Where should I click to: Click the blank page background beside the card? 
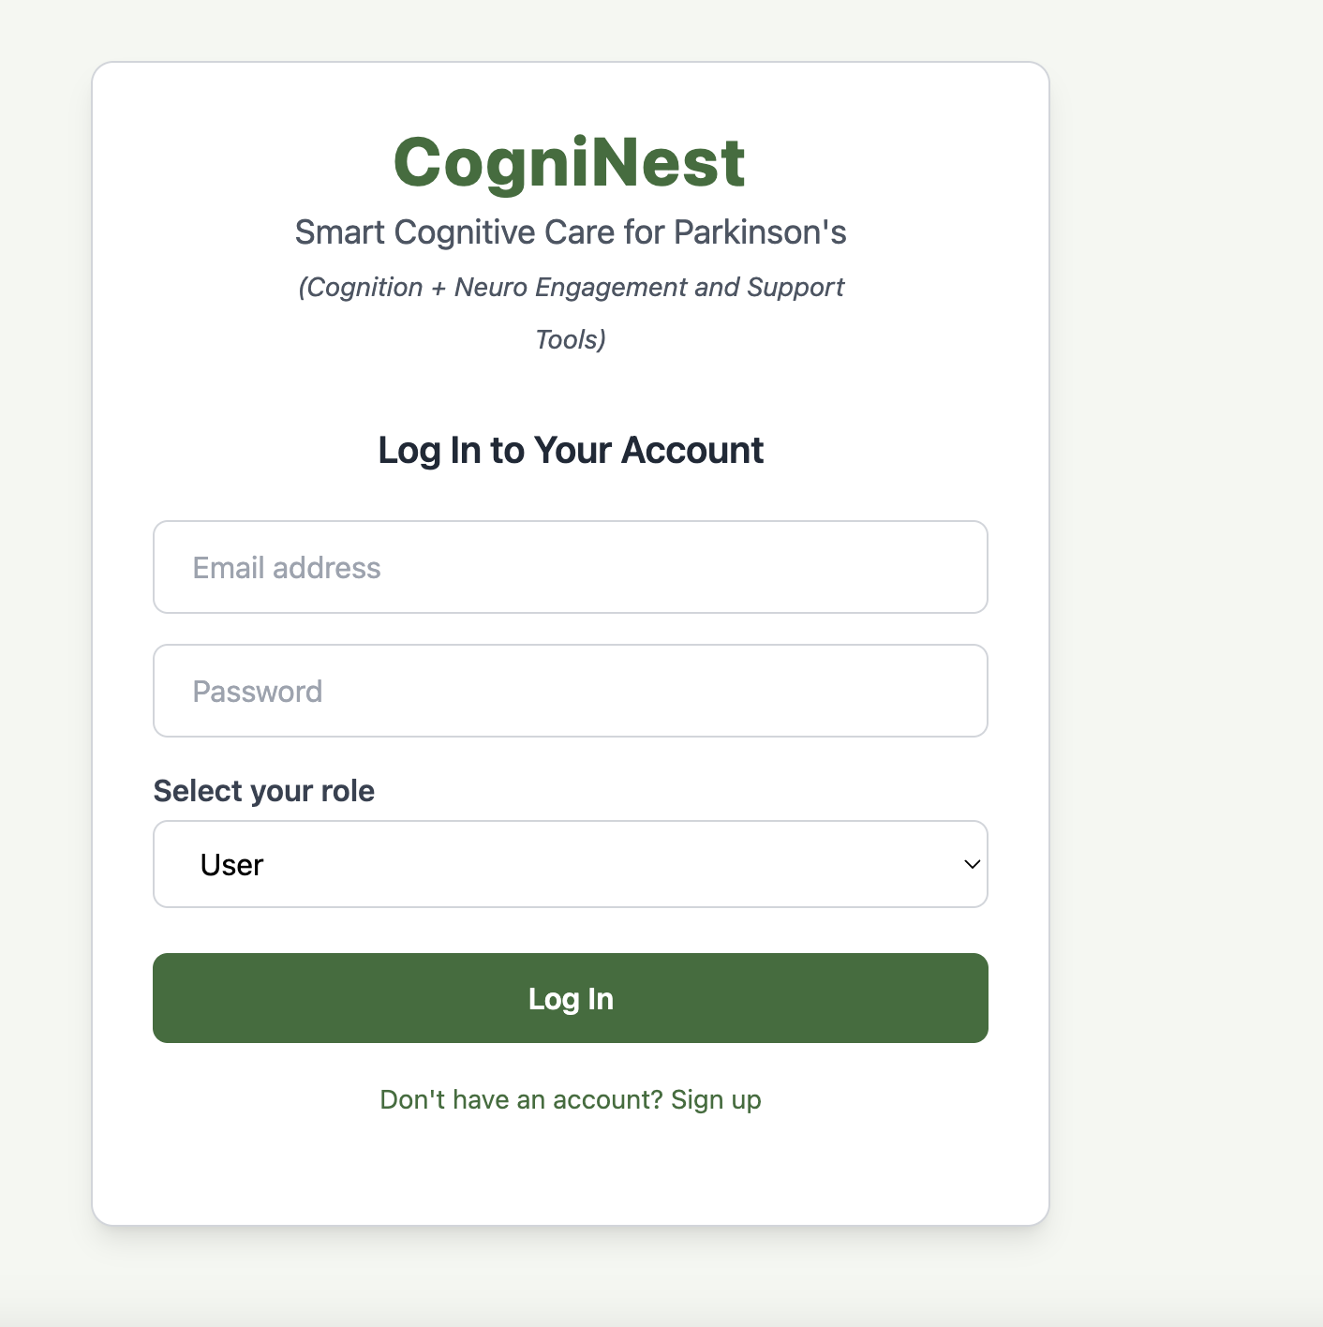(x=1185, y=656)
